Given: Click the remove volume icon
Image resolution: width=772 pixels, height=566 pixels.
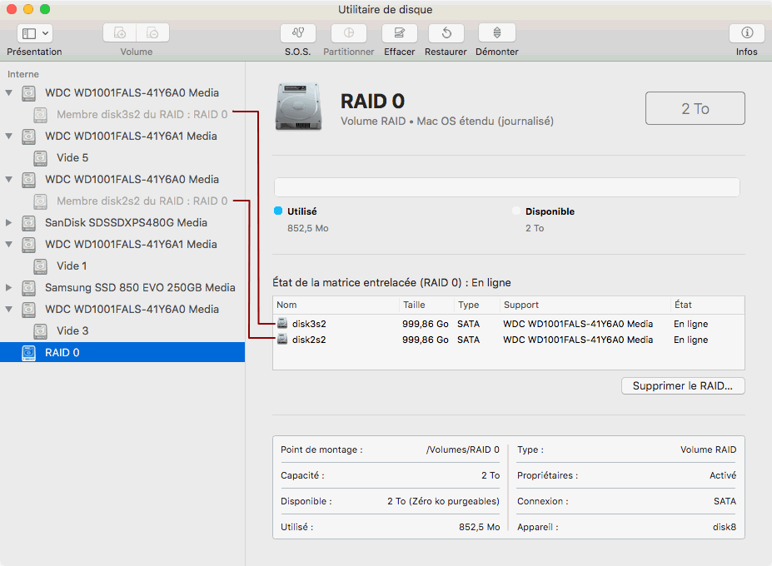Looking at the screenshot, I should point(152,33).
